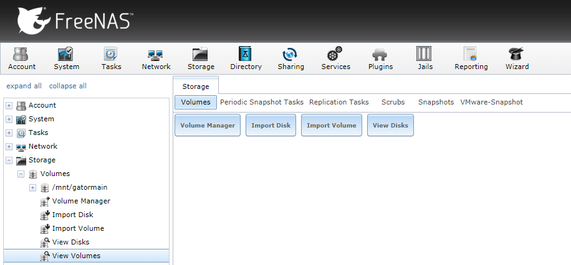571x265 pixels.
Task: Collapse the Storage tree node
Action: tap(9, 160)
